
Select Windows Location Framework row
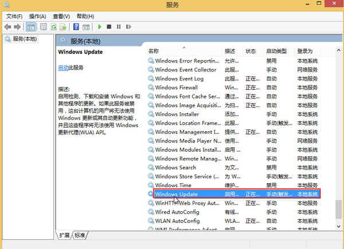click(234, 123)
